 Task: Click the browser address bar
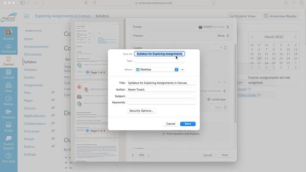154,3
